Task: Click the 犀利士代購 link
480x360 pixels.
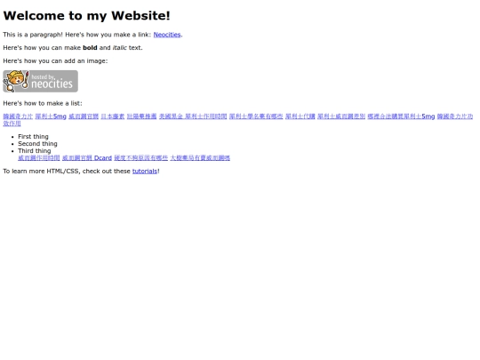Action: [x=300, y=116]
